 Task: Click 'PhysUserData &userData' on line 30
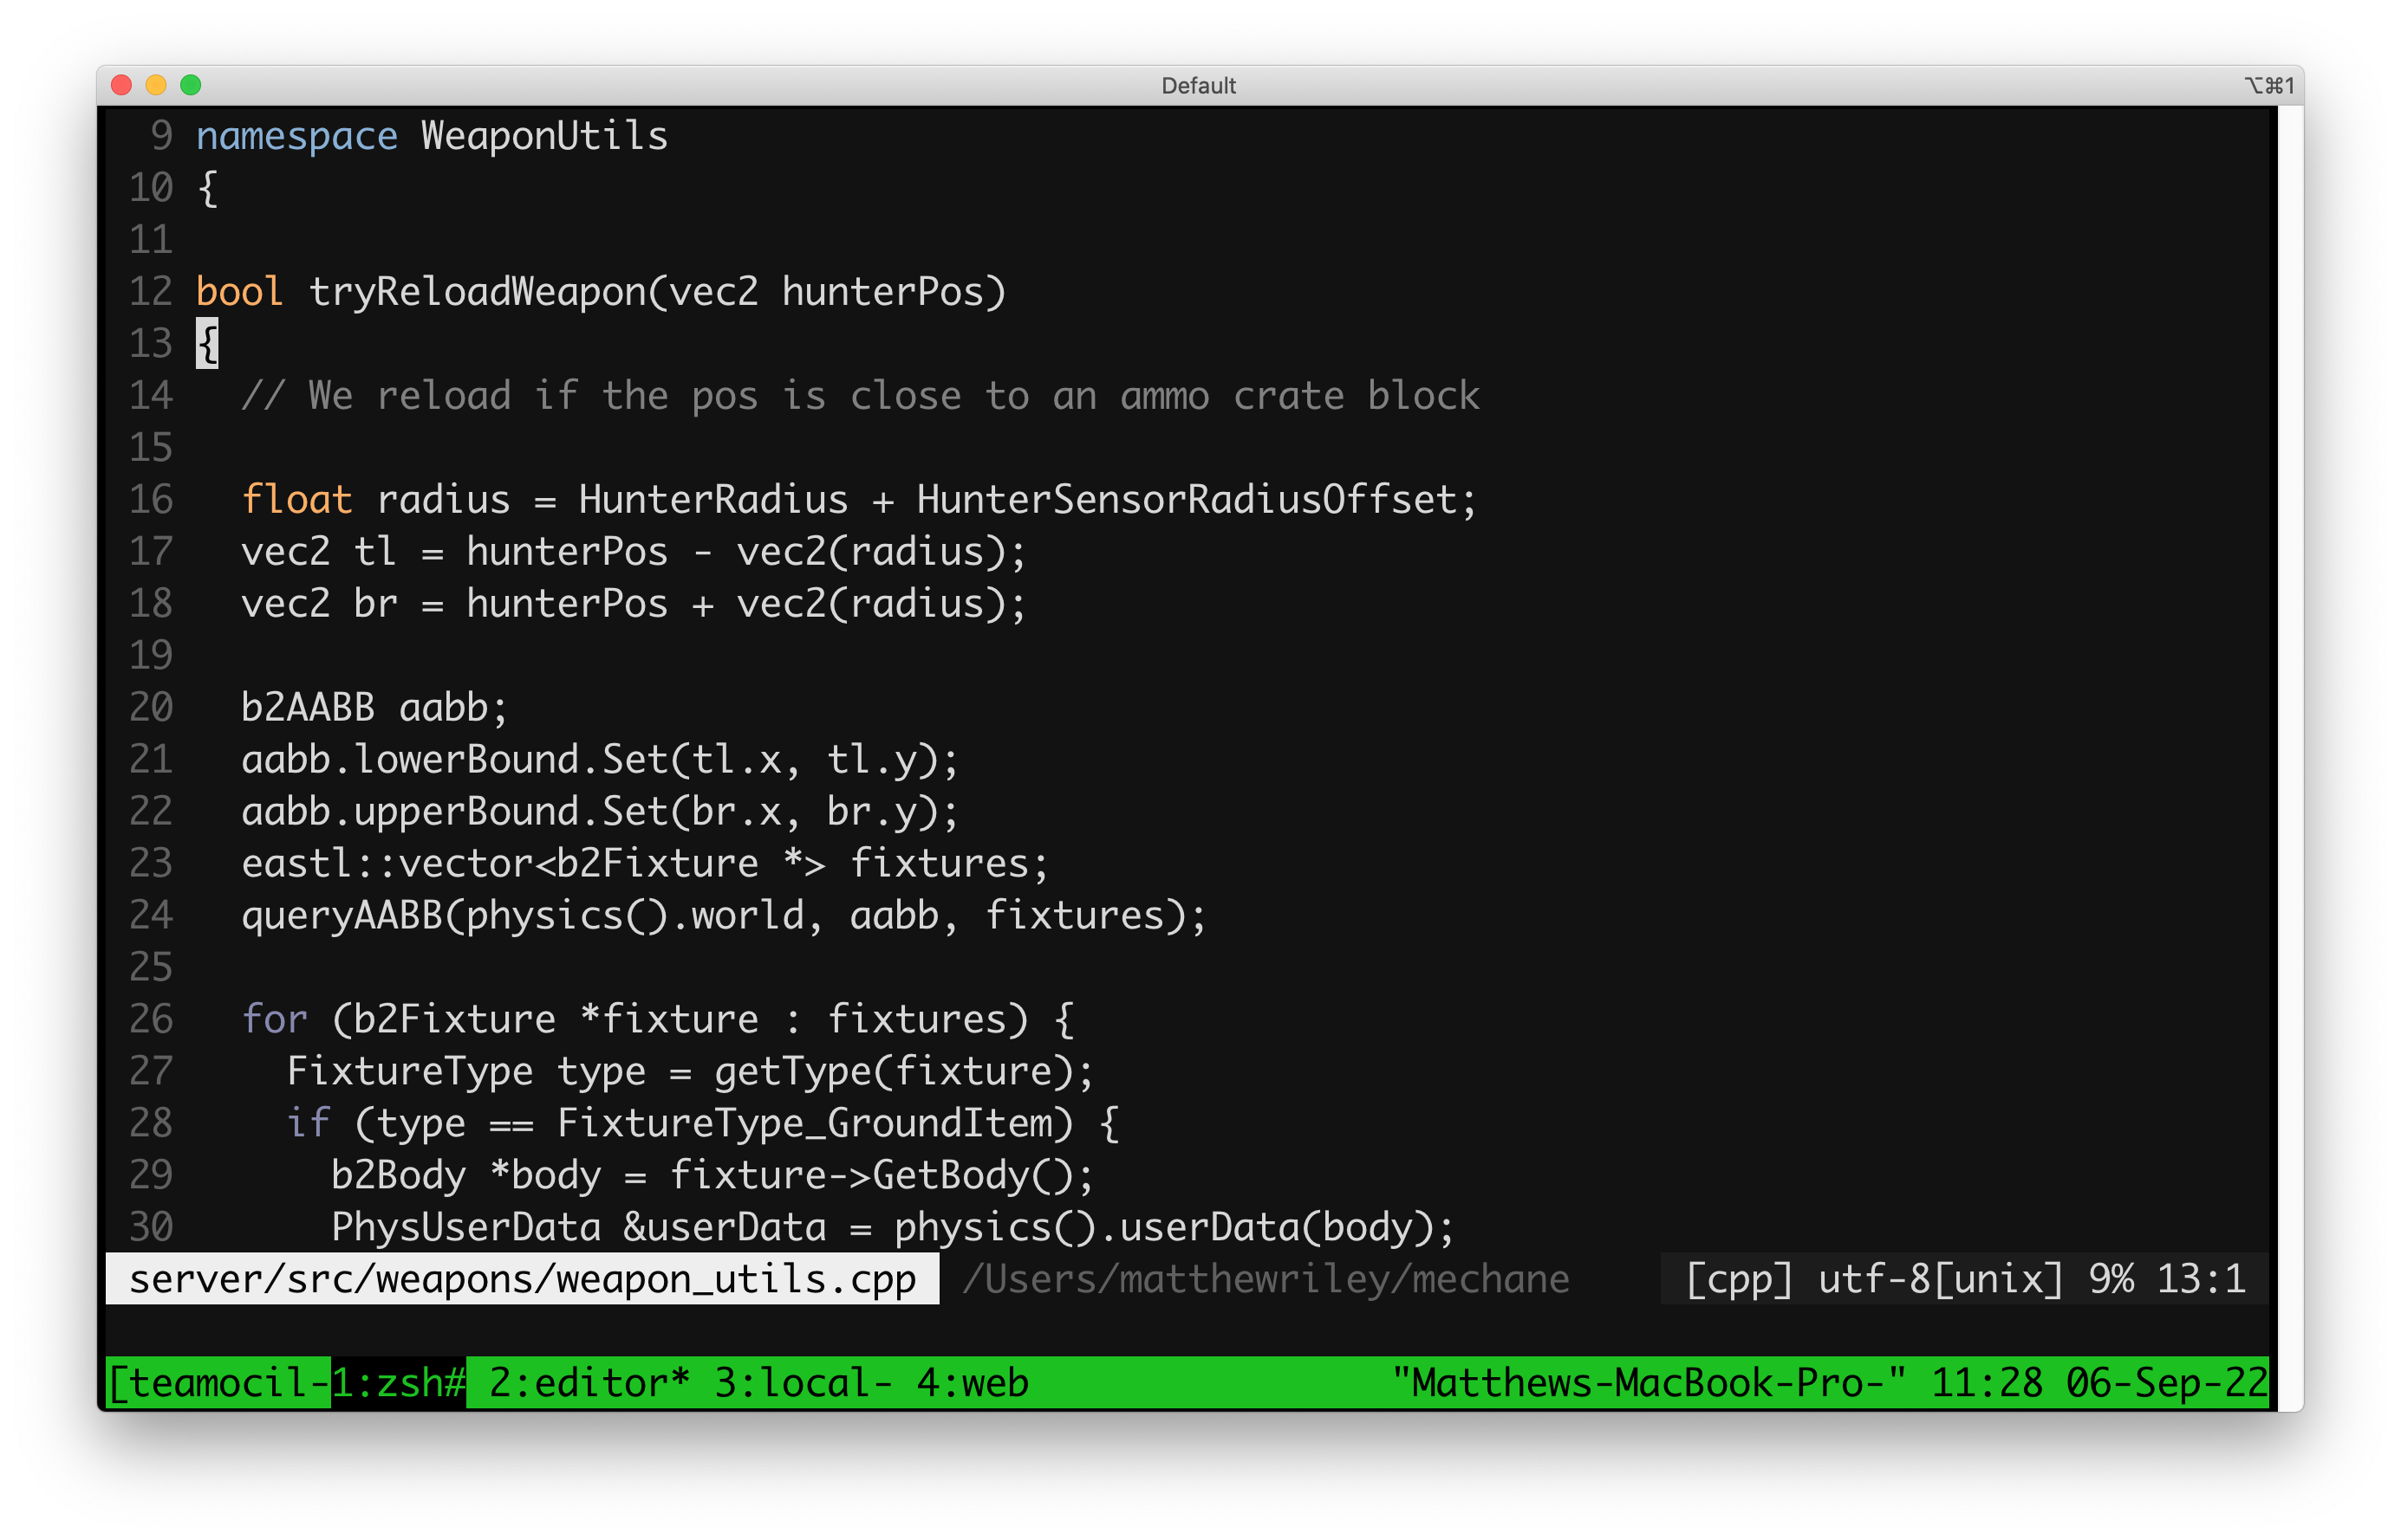pos(578,1228)
